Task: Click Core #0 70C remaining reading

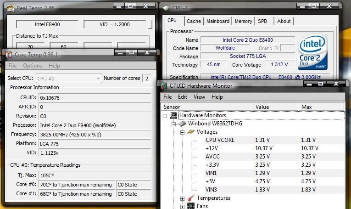Action: 77,185
